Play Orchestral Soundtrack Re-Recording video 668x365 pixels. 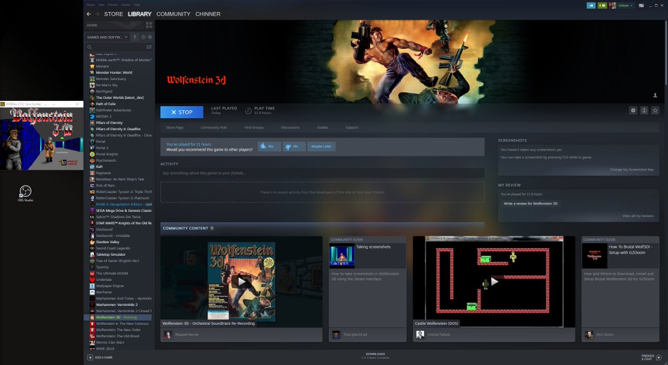[241, 281]
